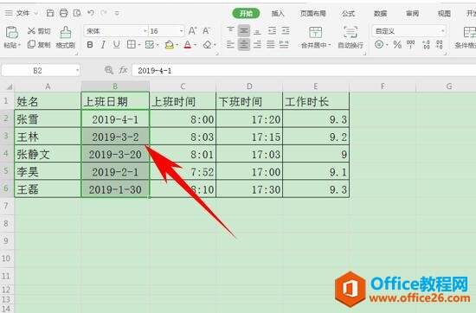Increase font size with A+ icon
This screenshot has height=313, width=476.
pyautogui.click(x=192, y=30)
